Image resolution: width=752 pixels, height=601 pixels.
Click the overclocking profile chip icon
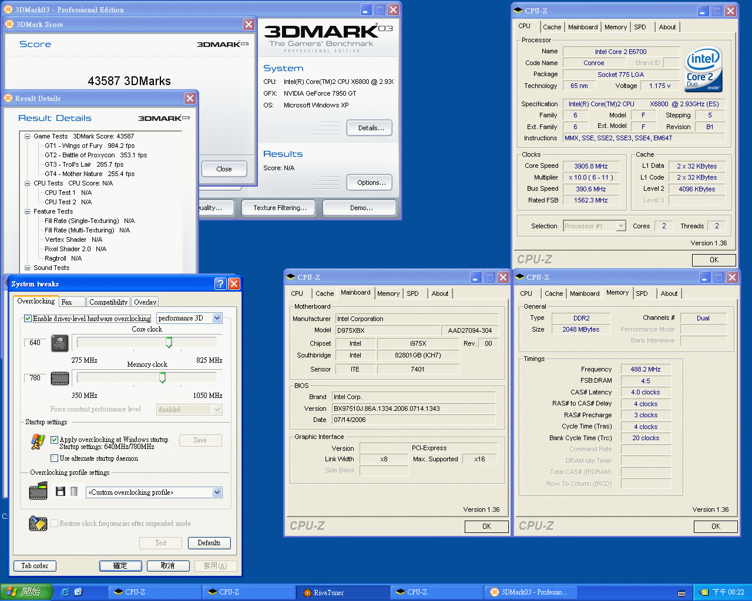tap(38, 491)
